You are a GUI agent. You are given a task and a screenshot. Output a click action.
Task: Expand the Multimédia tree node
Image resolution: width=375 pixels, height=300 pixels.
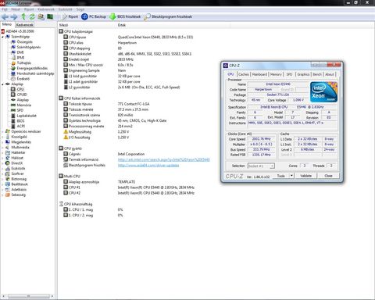3,147
